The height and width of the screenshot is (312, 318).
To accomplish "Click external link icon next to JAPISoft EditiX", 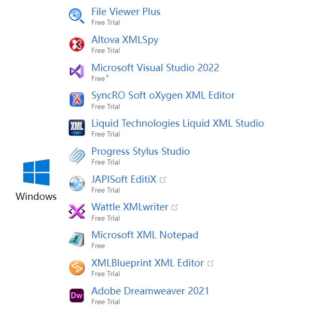I will [163, 180].
